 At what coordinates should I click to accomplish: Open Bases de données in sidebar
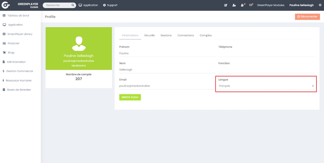pos(19,90)
